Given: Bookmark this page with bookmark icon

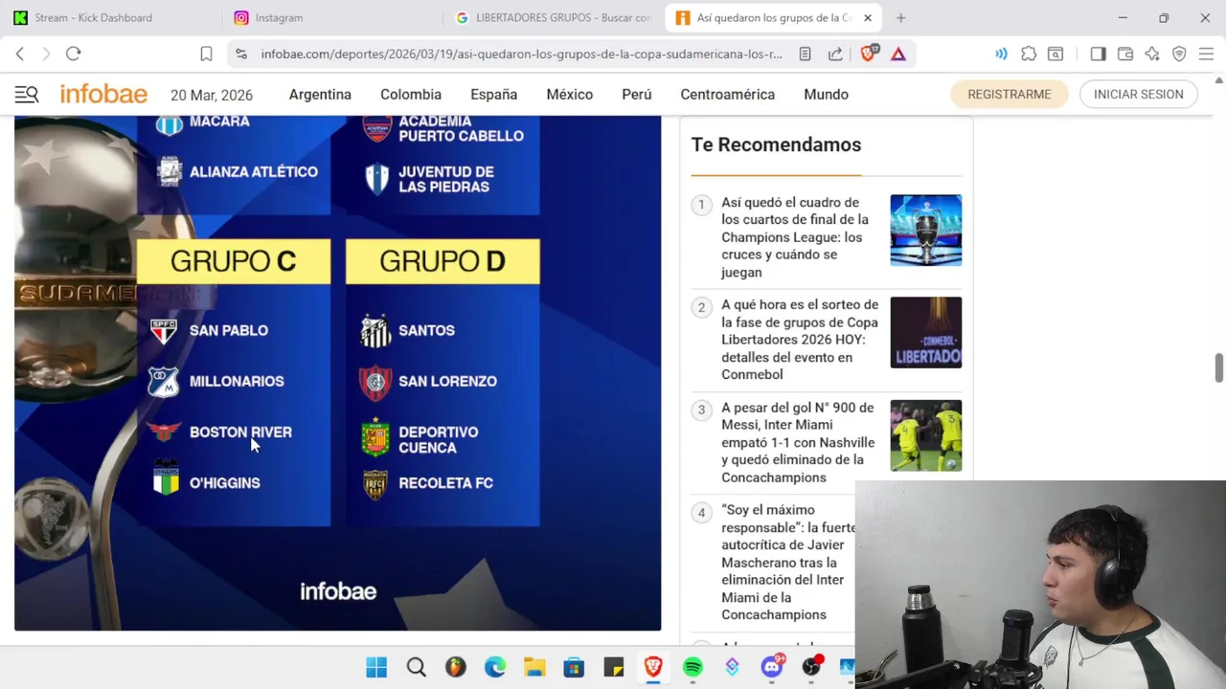Looking at the screenshot, I should (206, 54).
